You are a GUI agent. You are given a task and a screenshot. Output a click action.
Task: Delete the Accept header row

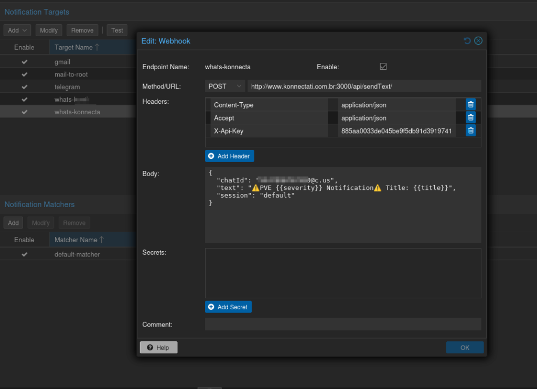click(x=470, y=118)
